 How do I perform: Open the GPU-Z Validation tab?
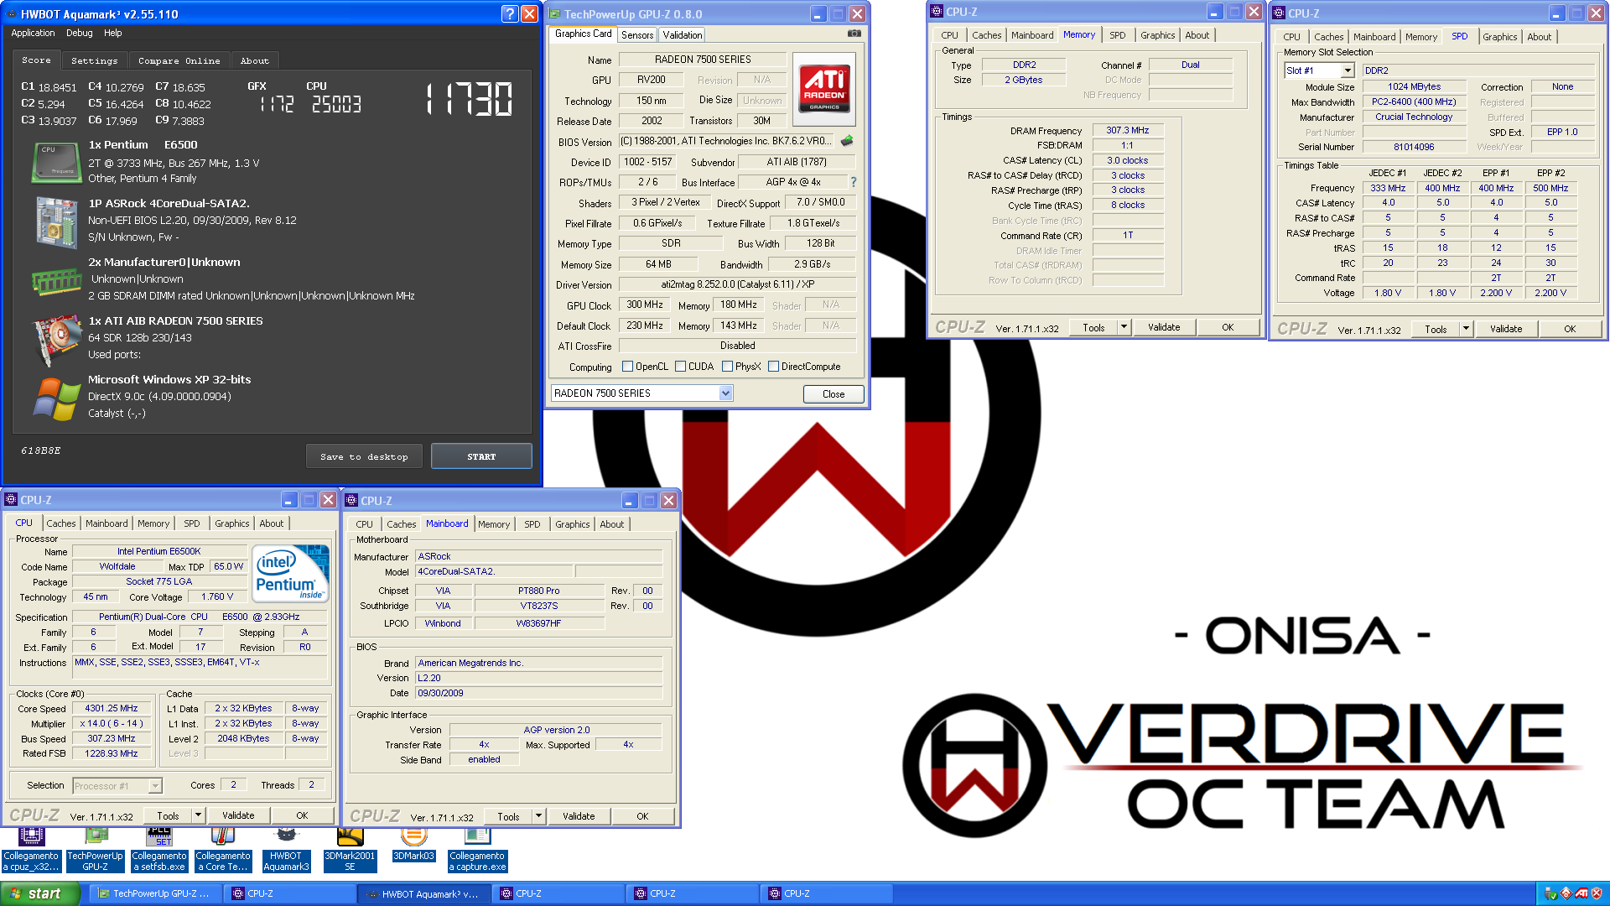click(x=683, y=35)
